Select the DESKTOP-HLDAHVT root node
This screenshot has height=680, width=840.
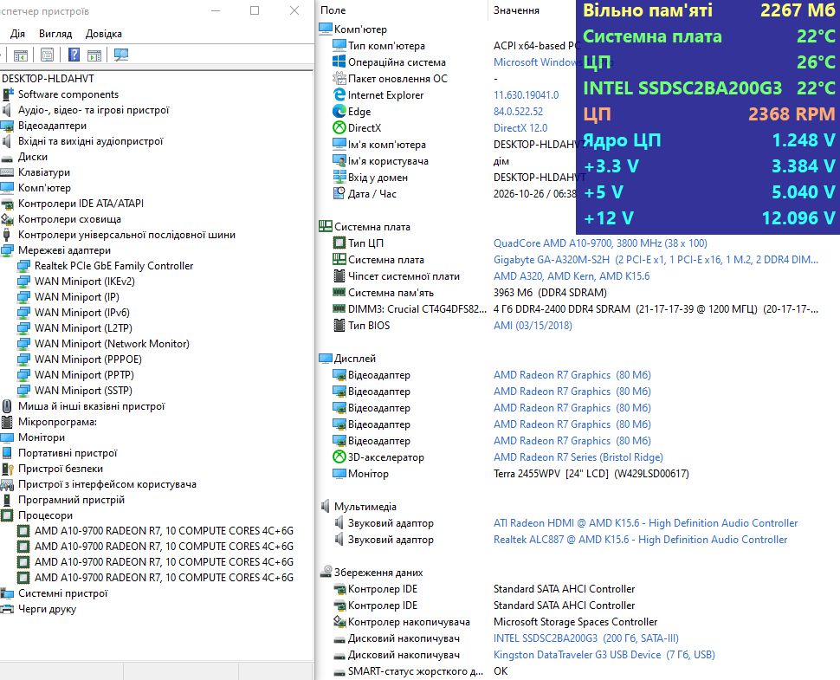click(48, 79)
